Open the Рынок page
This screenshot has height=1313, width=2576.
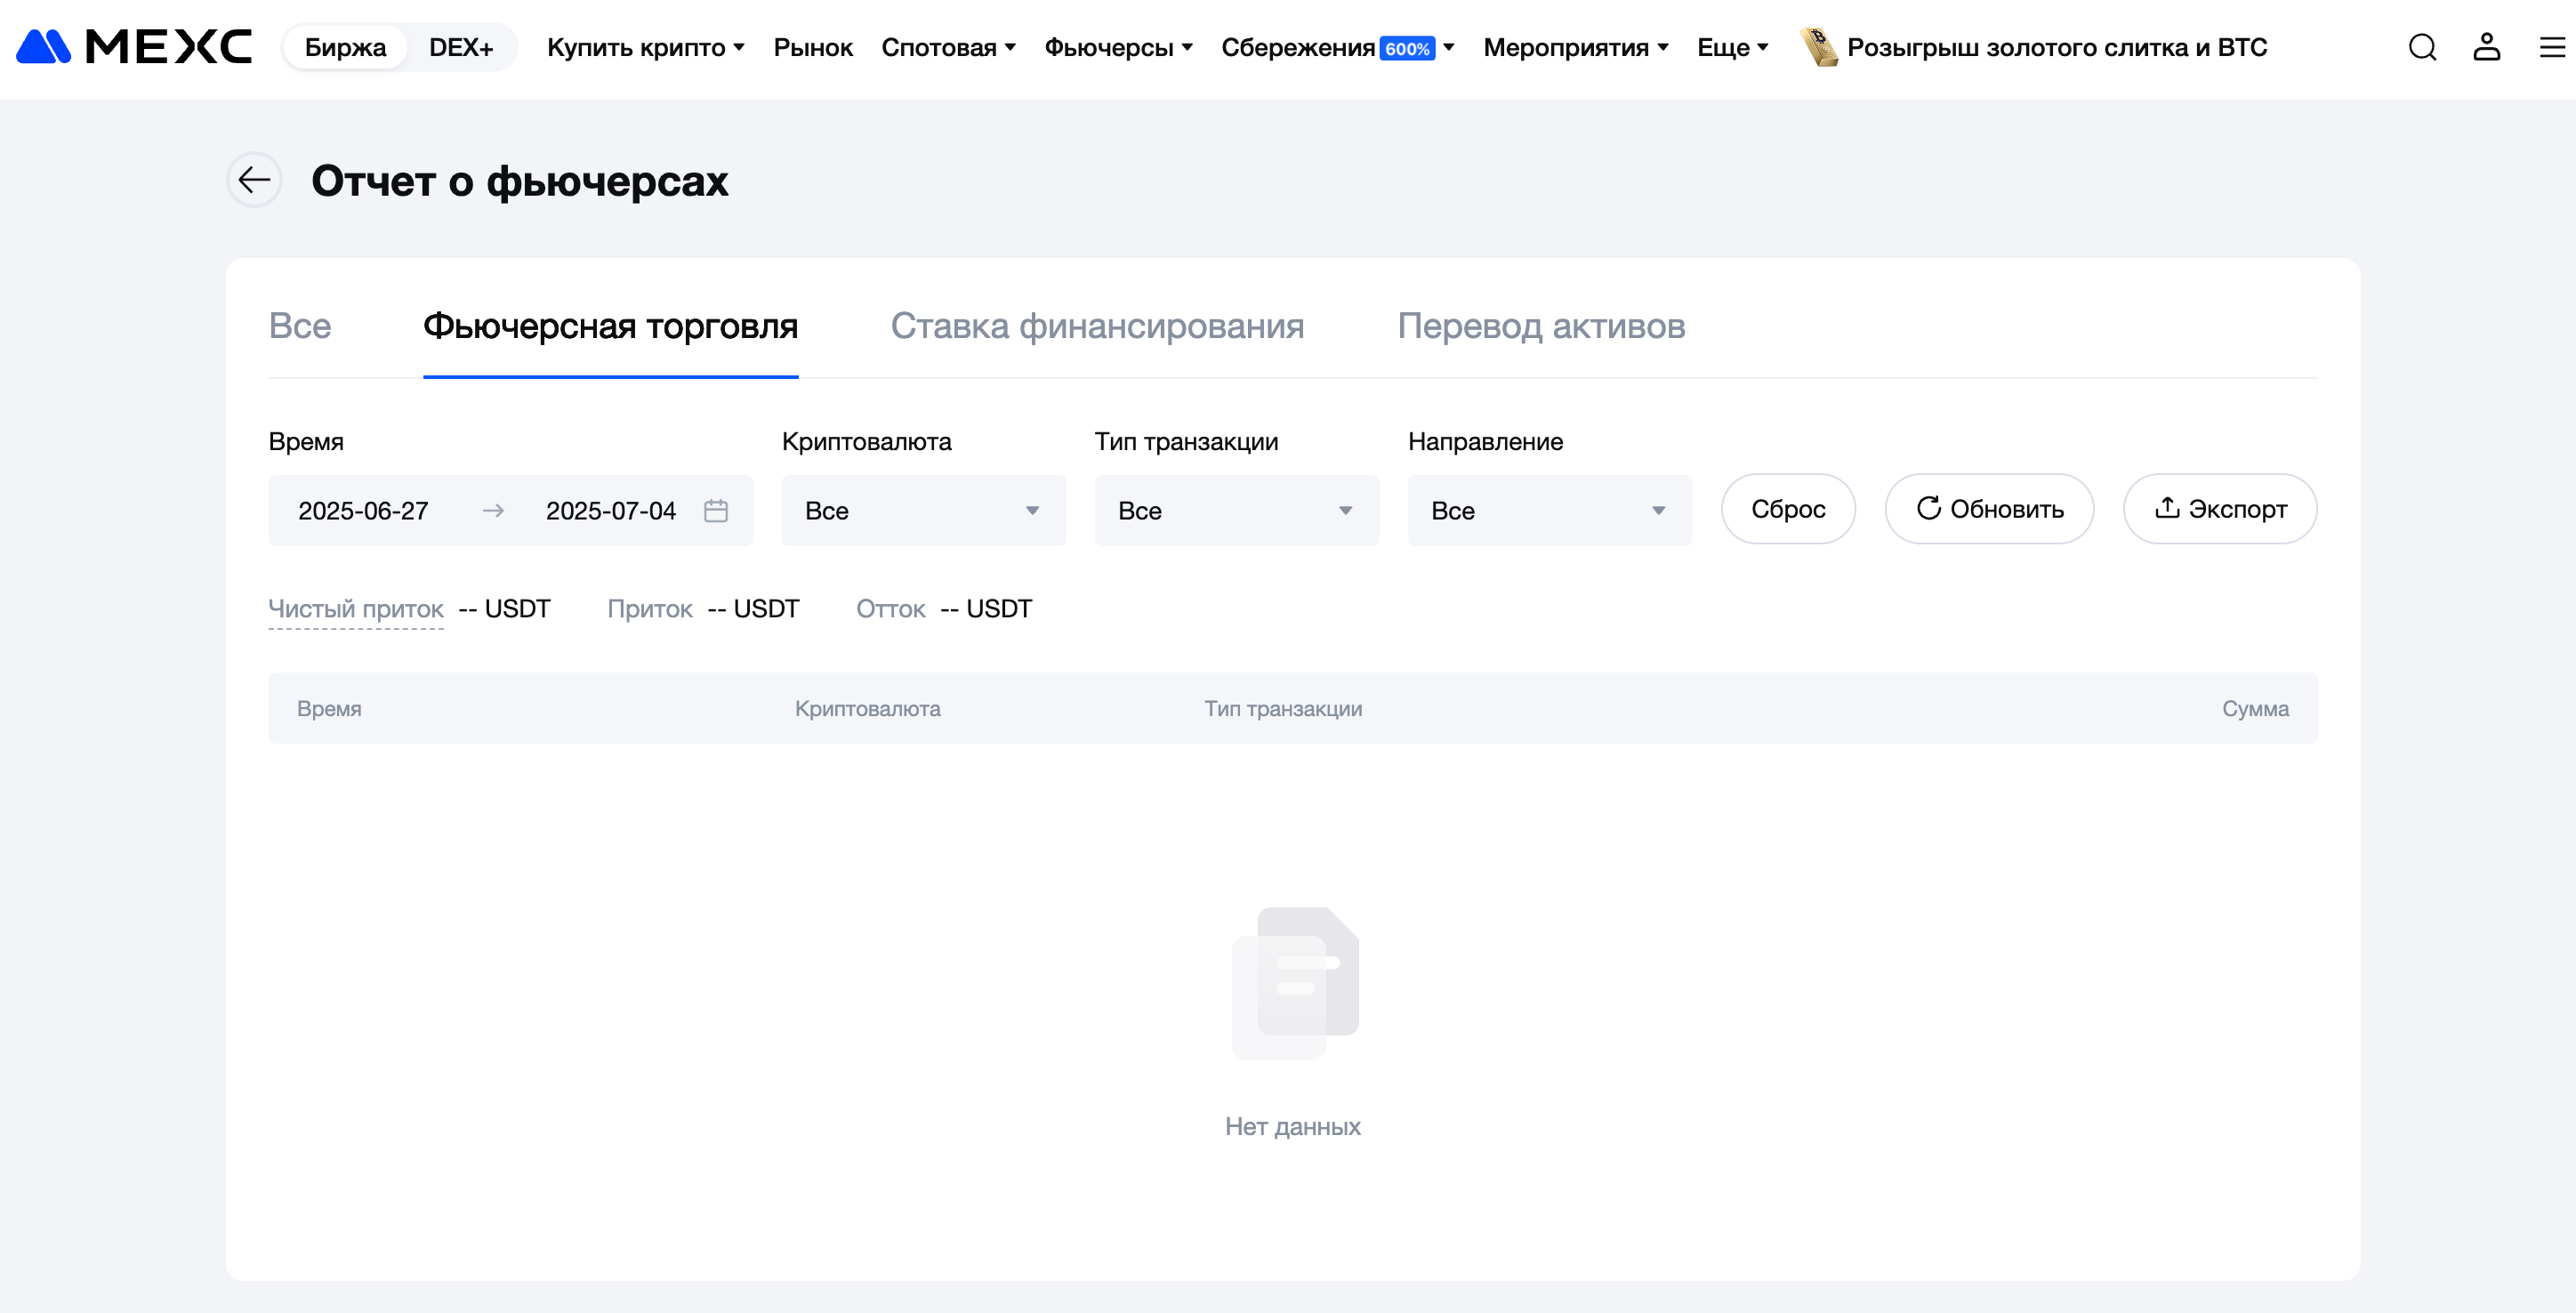[x=813, y=47]
